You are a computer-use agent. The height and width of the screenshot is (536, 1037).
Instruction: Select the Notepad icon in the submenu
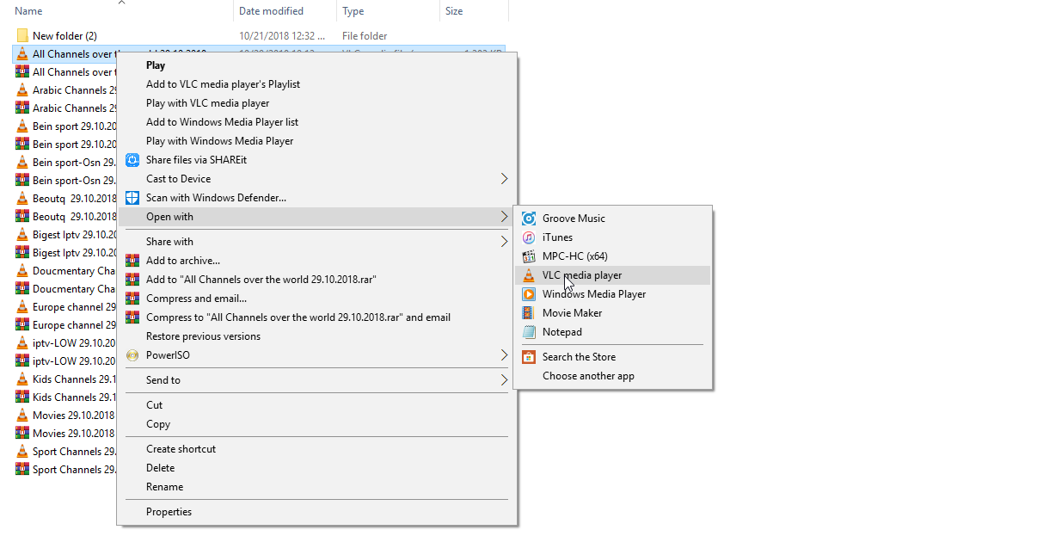tap(529, 332)
